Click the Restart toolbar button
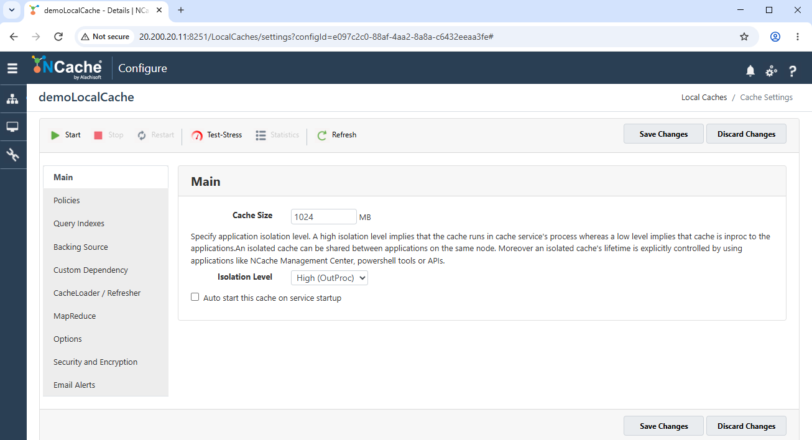This screenshot has width=812, height=440. click(x=155, y=135)
